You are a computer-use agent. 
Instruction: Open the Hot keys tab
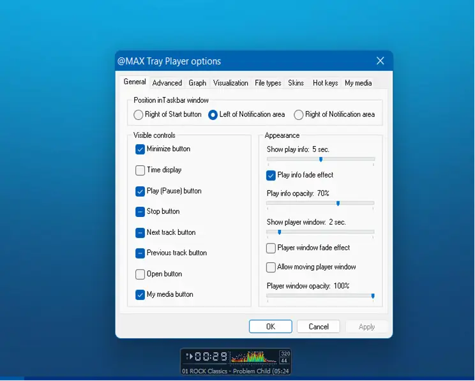[325, 83]
